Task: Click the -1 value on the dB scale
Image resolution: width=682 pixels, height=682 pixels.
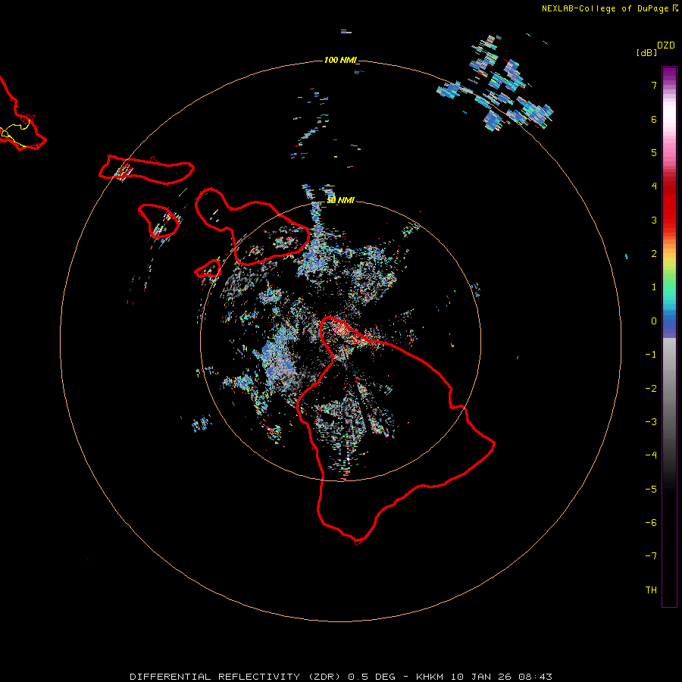Action: click(x=651, y=355)
